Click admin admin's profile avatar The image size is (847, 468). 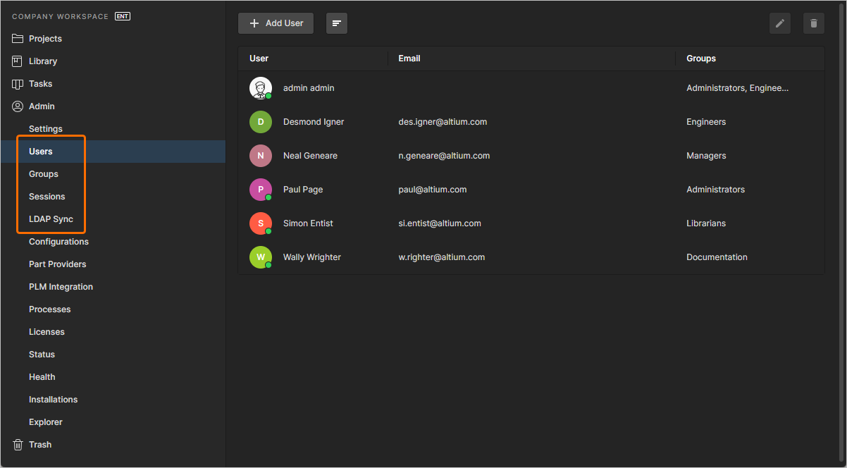coord(261,87)
